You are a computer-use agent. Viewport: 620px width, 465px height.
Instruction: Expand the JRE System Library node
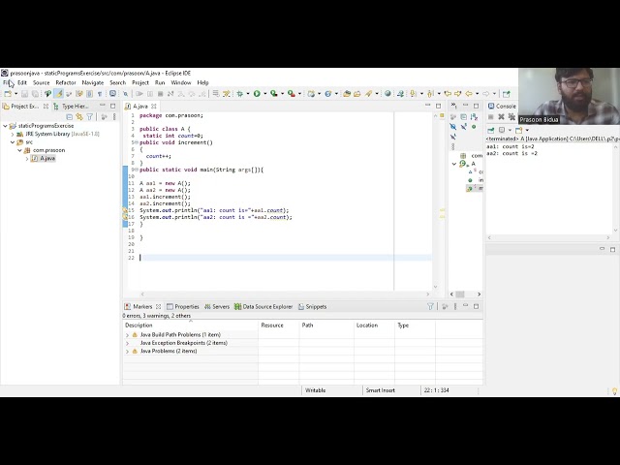13,134
